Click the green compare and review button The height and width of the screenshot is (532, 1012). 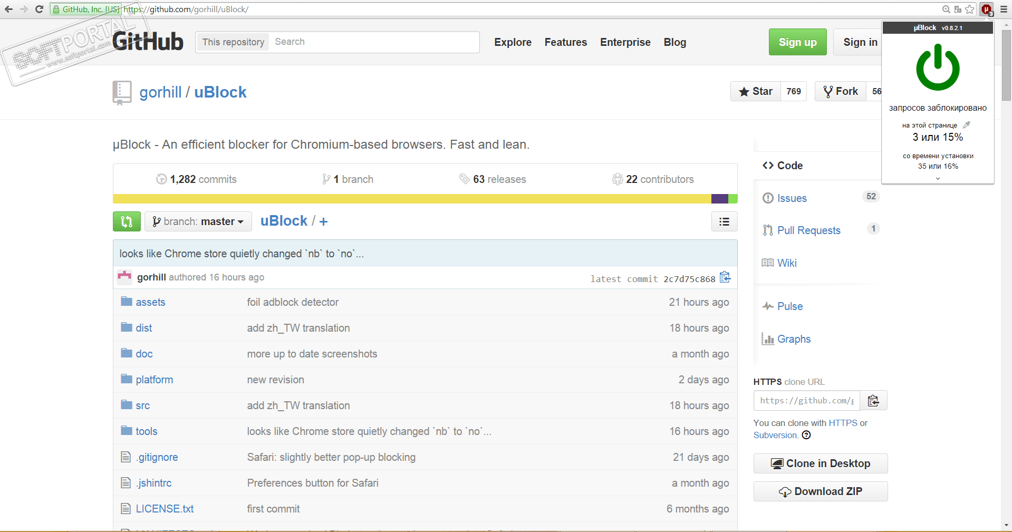127,221
